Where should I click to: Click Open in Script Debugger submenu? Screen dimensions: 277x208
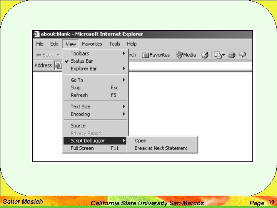click(x=162, y=141)
